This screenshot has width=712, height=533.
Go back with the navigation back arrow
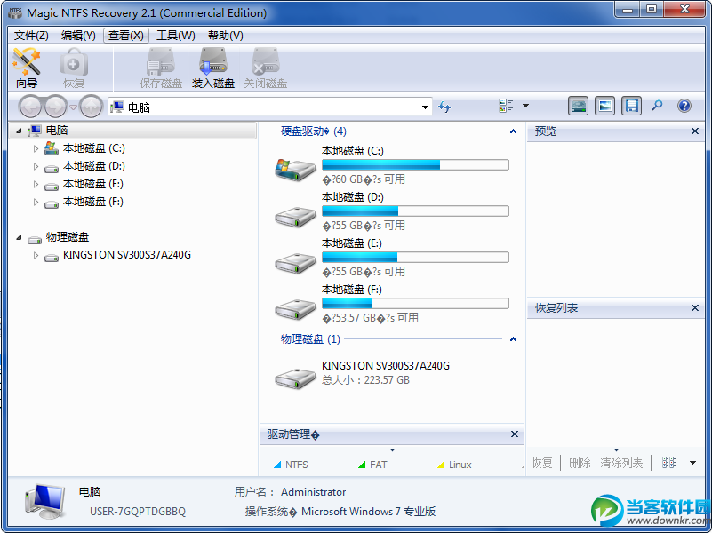coord(30,107)
